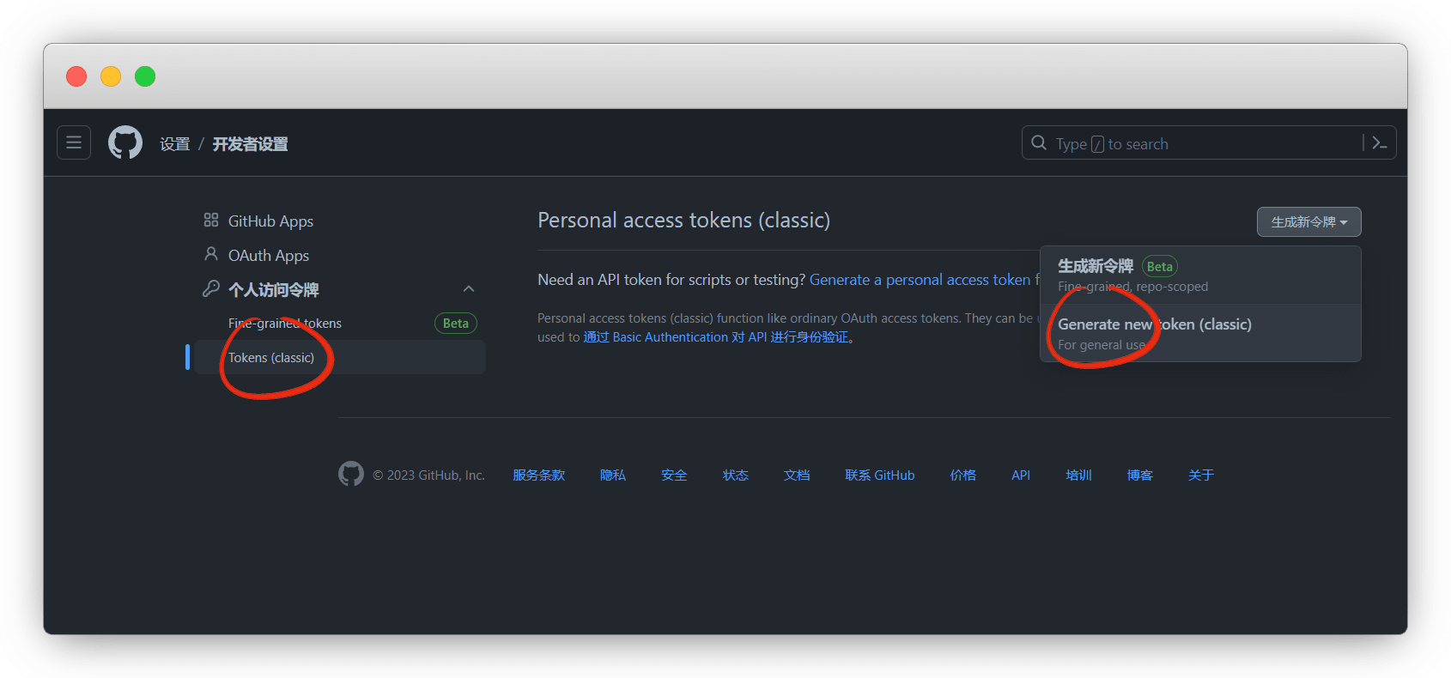Click the OAuth Apps person icon
This screenshot has width=1451, height=678.
coord(211,254)
